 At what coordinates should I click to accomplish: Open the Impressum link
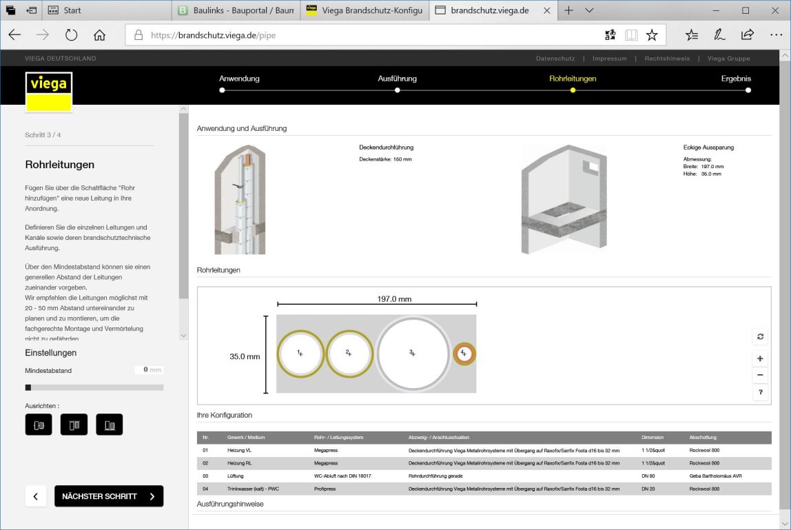[609, 59]
